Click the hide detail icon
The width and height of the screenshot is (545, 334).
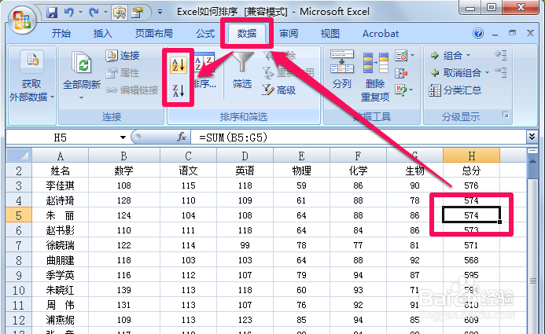click(x=501, y=72)
